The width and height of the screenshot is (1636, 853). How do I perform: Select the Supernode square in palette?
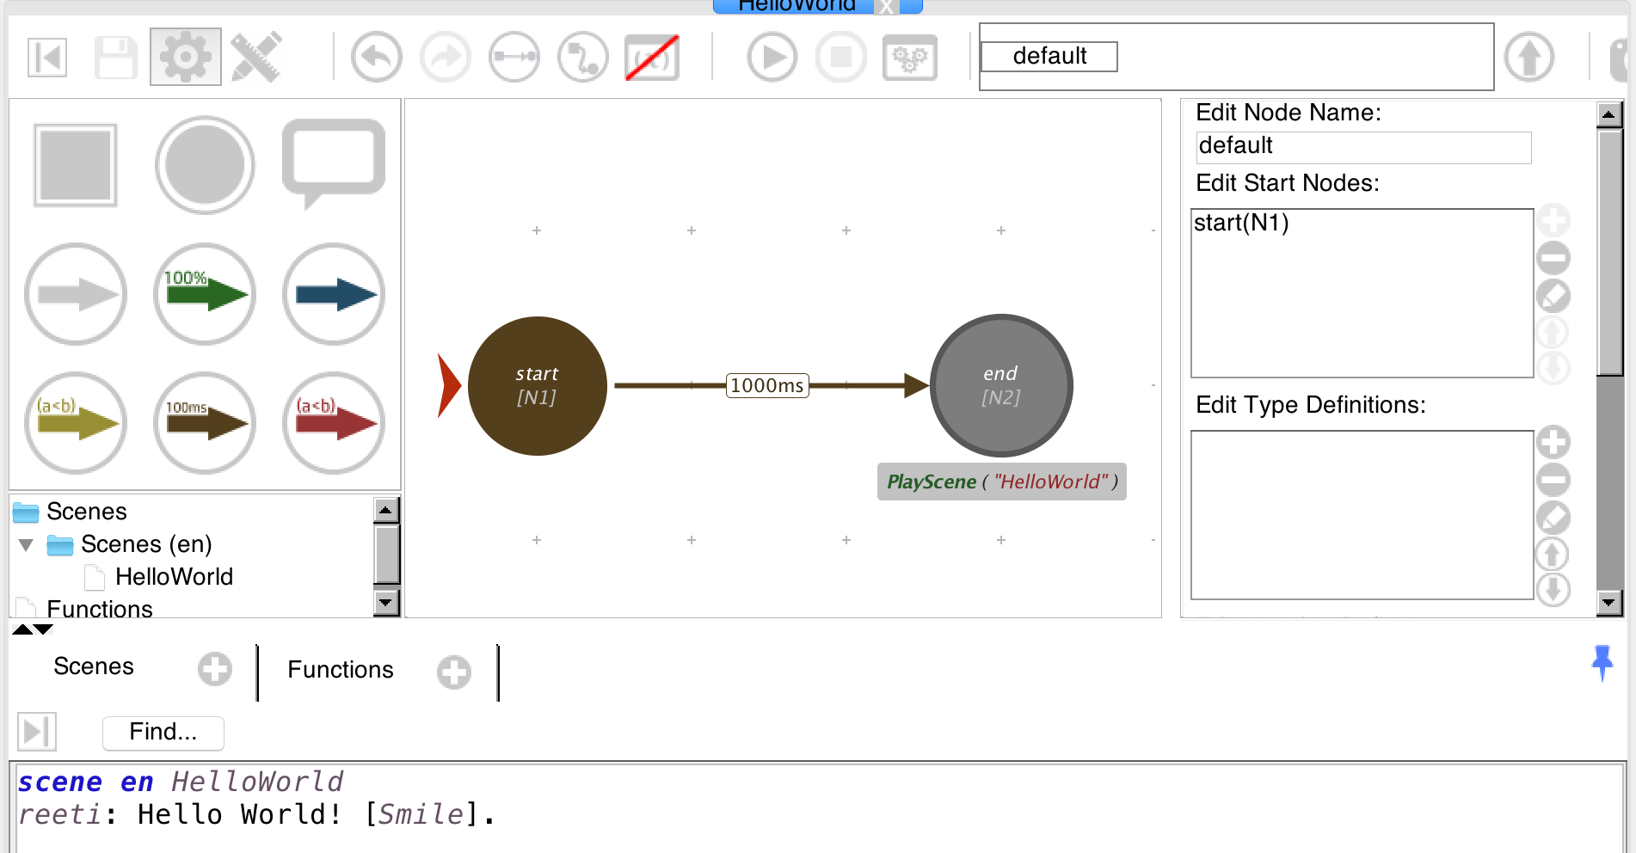point(76,165)
